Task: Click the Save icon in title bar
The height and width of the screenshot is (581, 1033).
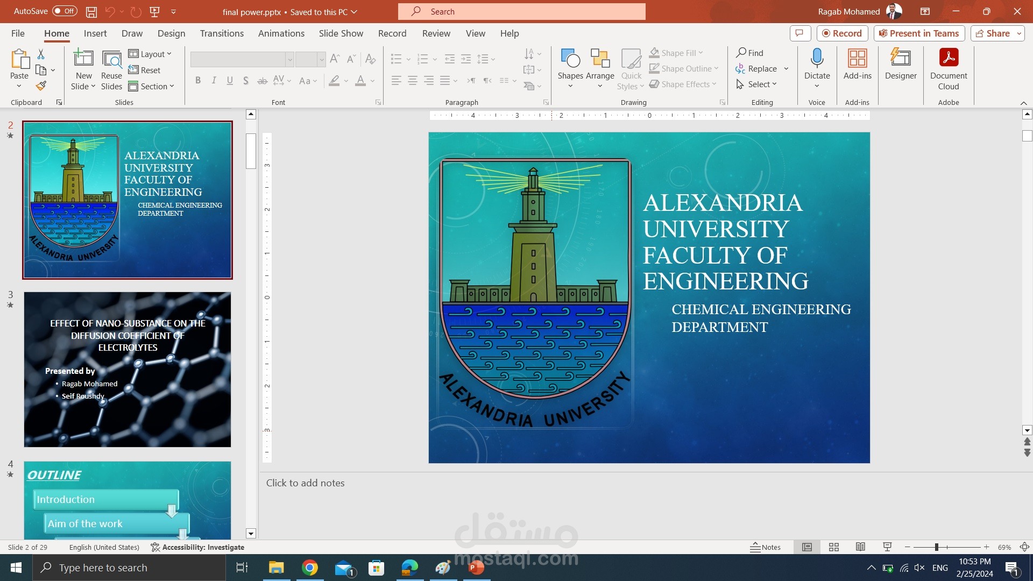Action: pos(91,11)
